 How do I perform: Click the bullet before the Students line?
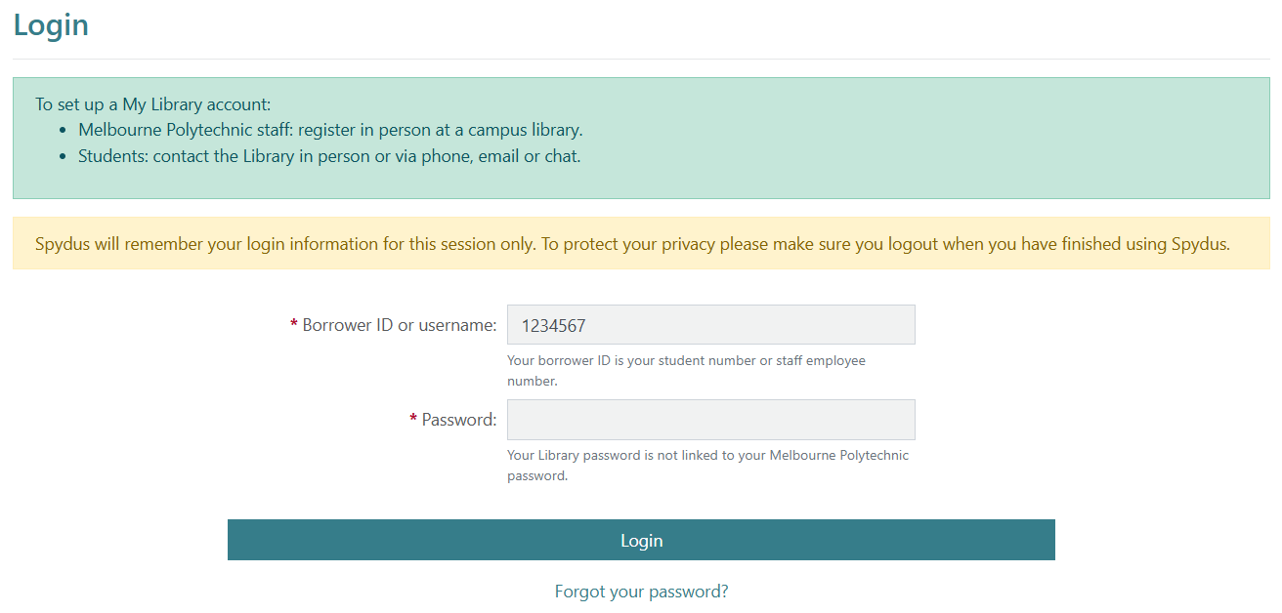tap(64, 157)
